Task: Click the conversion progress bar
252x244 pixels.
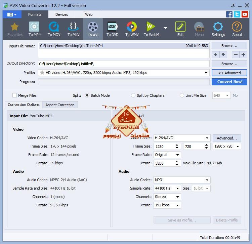Action: (124, 82)
